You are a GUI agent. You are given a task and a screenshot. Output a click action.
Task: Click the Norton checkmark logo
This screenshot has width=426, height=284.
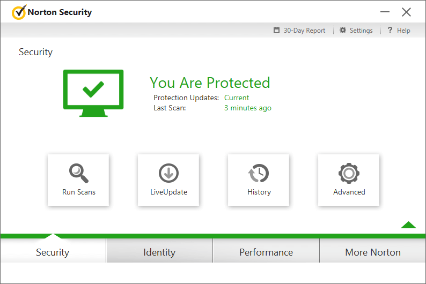[x=19, y=12]
